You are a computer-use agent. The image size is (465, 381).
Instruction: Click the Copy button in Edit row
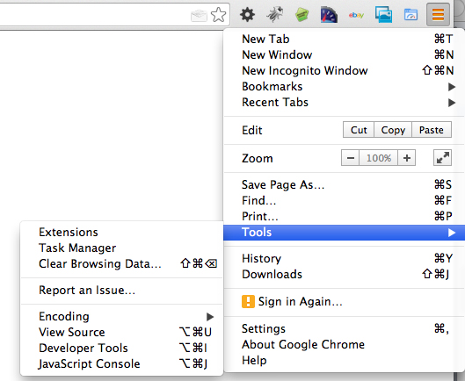click(393, 130)
